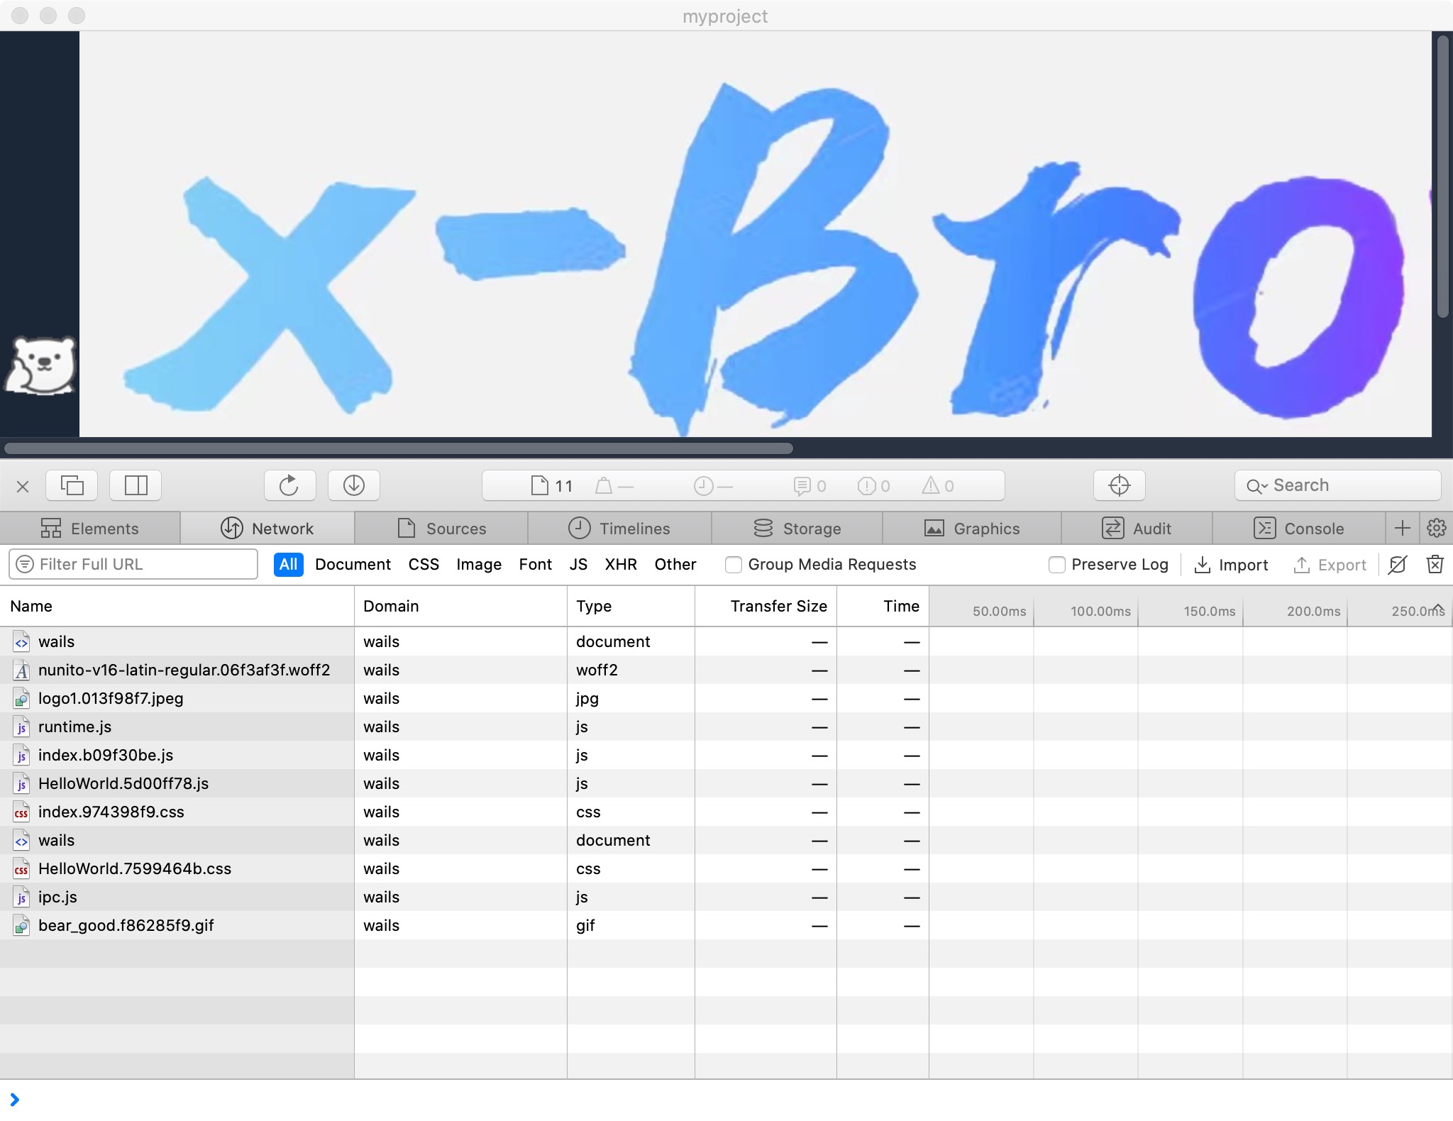Click the dock to side icon

[x=136, y=486]
